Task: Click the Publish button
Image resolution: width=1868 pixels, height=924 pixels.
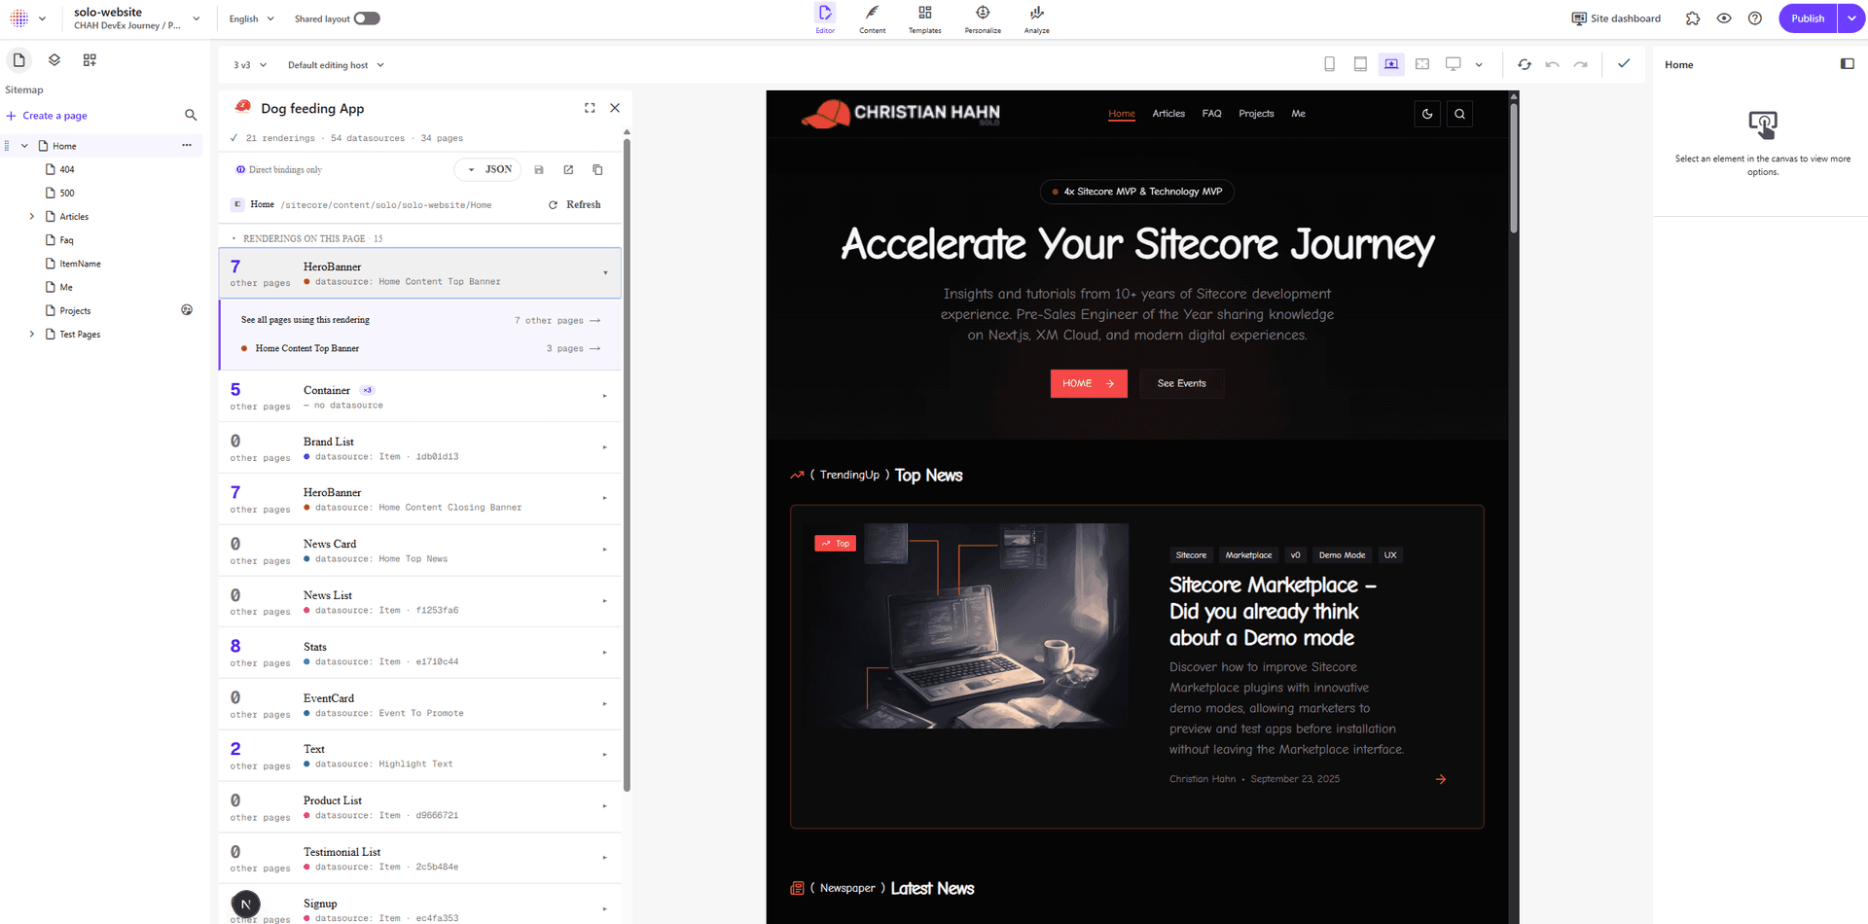Action: (1808, 18)
